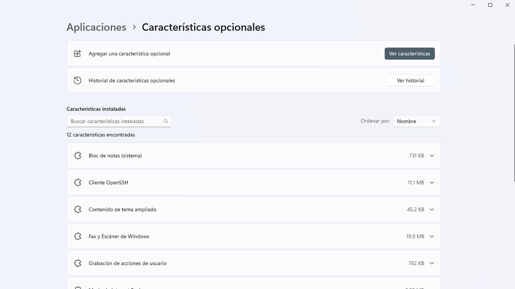Viewport: 515px width, 289px height.
Task: Click the Contenido de tema ampliado icon
Action: pos(78,210)
